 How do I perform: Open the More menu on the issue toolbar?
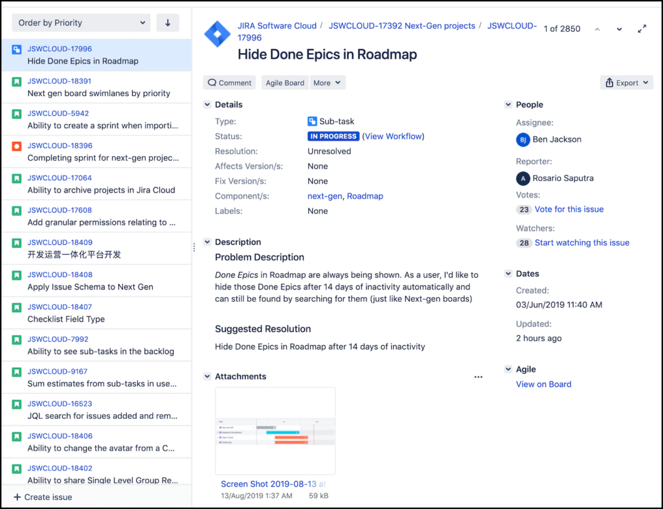(x=327, y=82)
